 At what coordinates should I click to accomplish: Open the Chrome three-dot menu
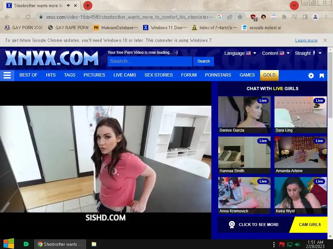pos(326,17)
